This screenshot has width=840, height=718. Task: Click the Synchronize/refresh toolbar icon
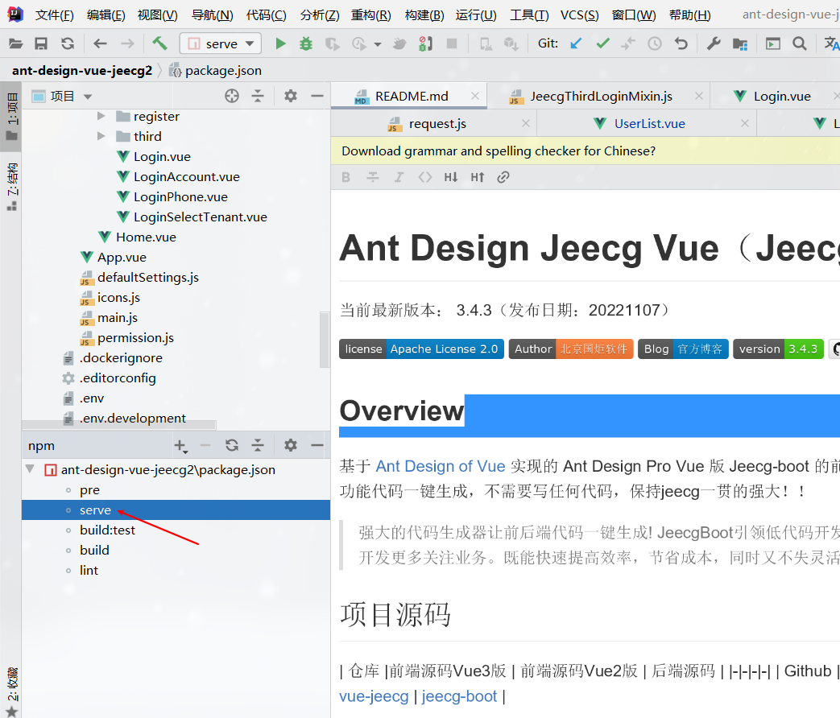tap(68, 43)
